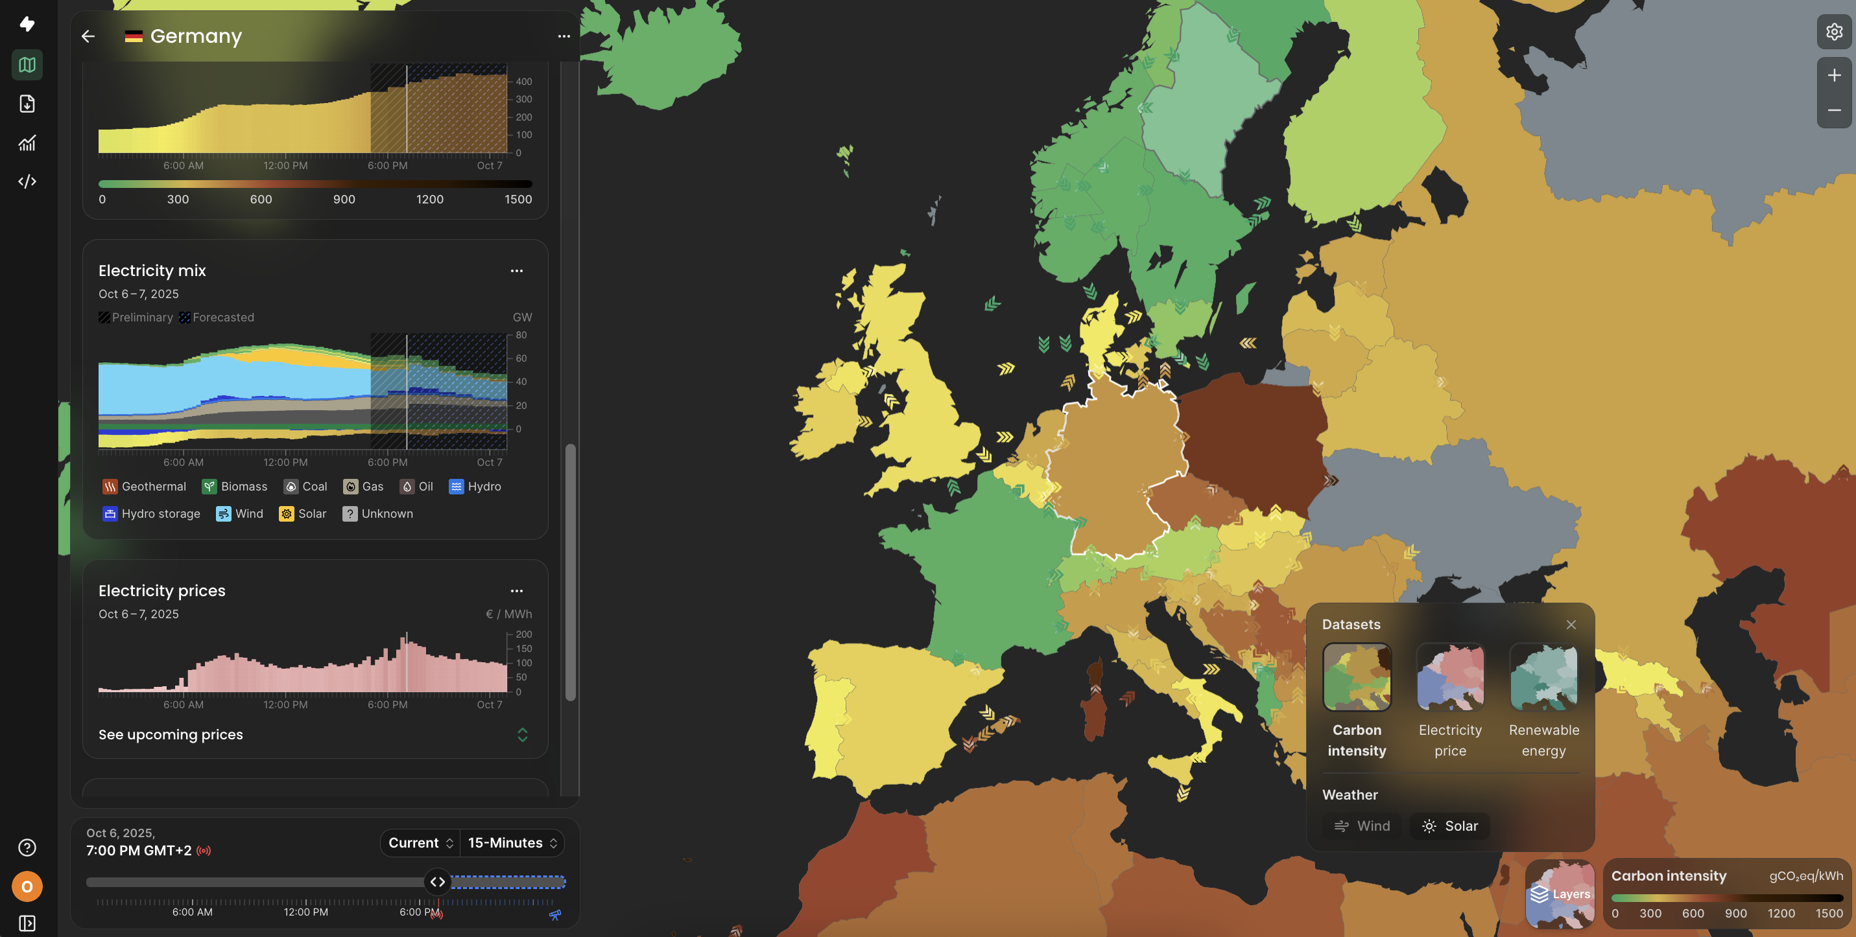Toggle the Solar weather layer
Viewport: 1856px width, 937px height.
pos(1449,826)
